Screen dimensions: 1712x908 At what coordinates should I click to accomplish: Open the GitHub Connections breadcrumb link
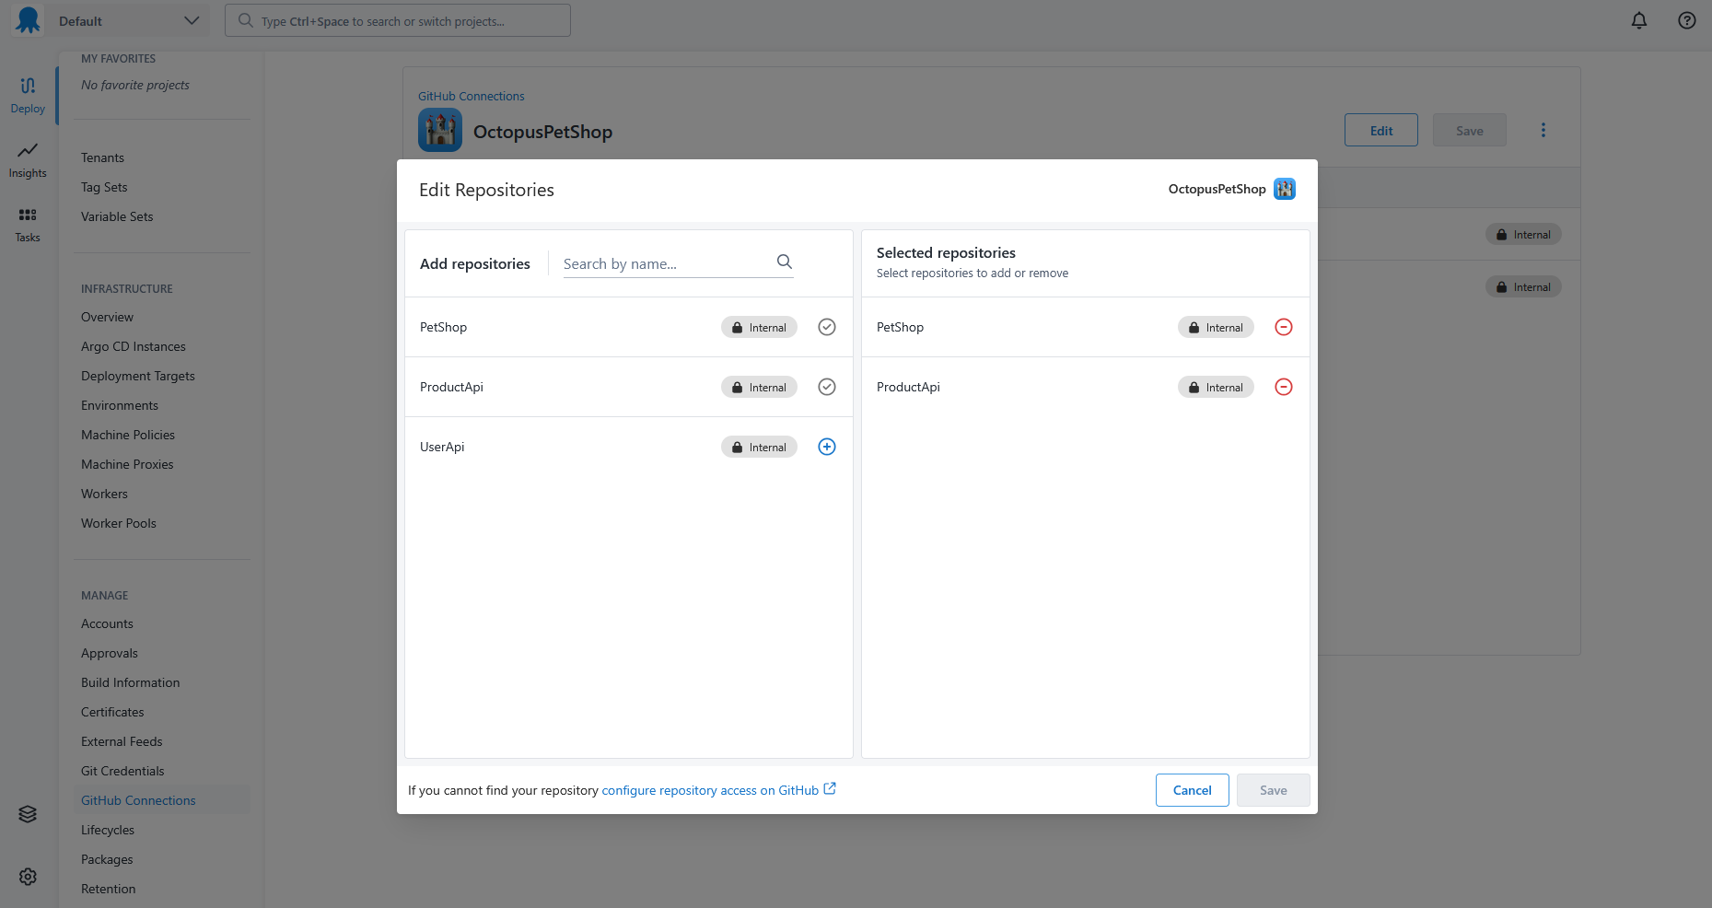(472, 96)
